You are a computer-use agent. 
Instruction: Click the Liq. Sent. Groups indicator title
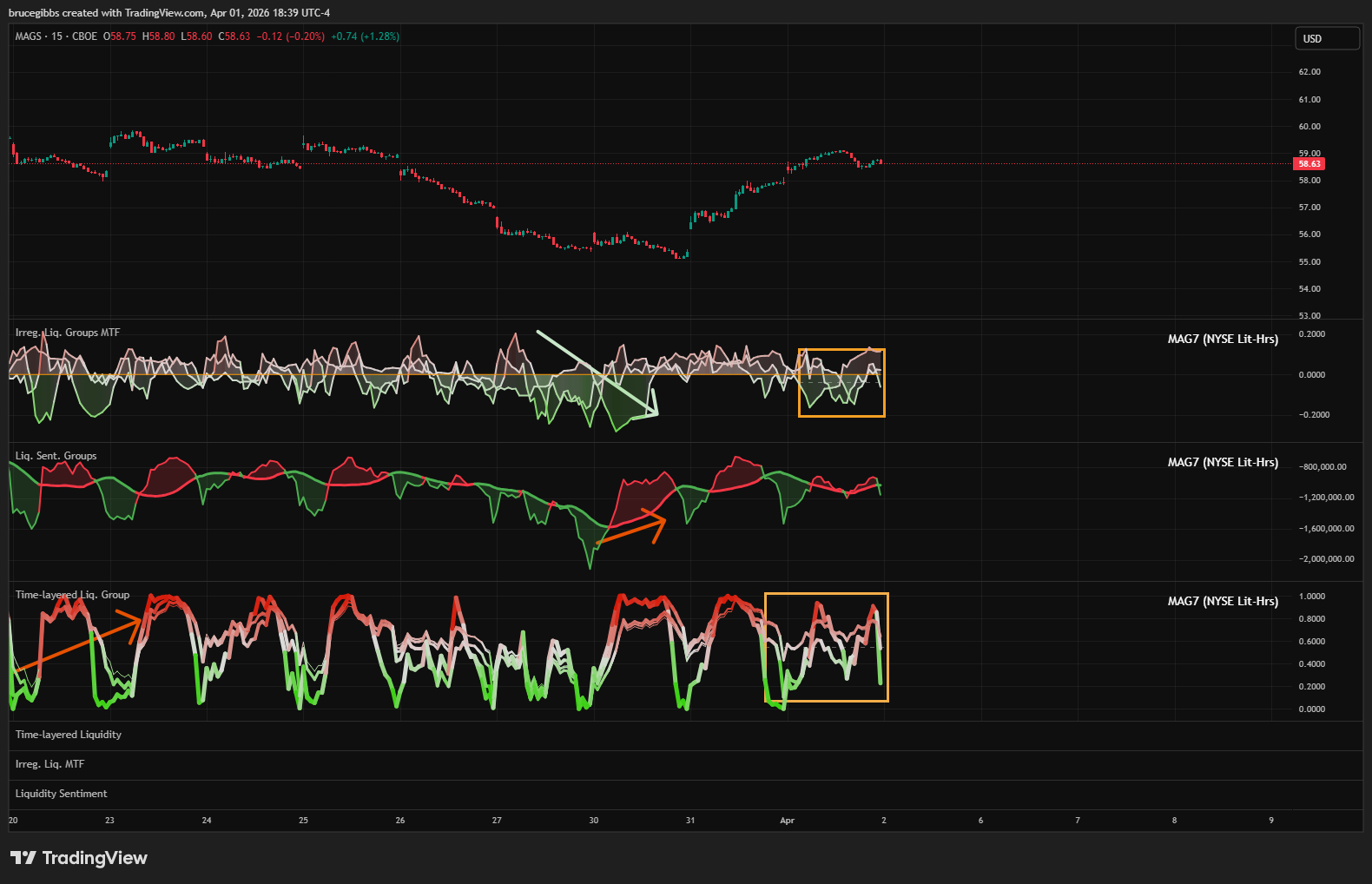click(x=56, y=456)
